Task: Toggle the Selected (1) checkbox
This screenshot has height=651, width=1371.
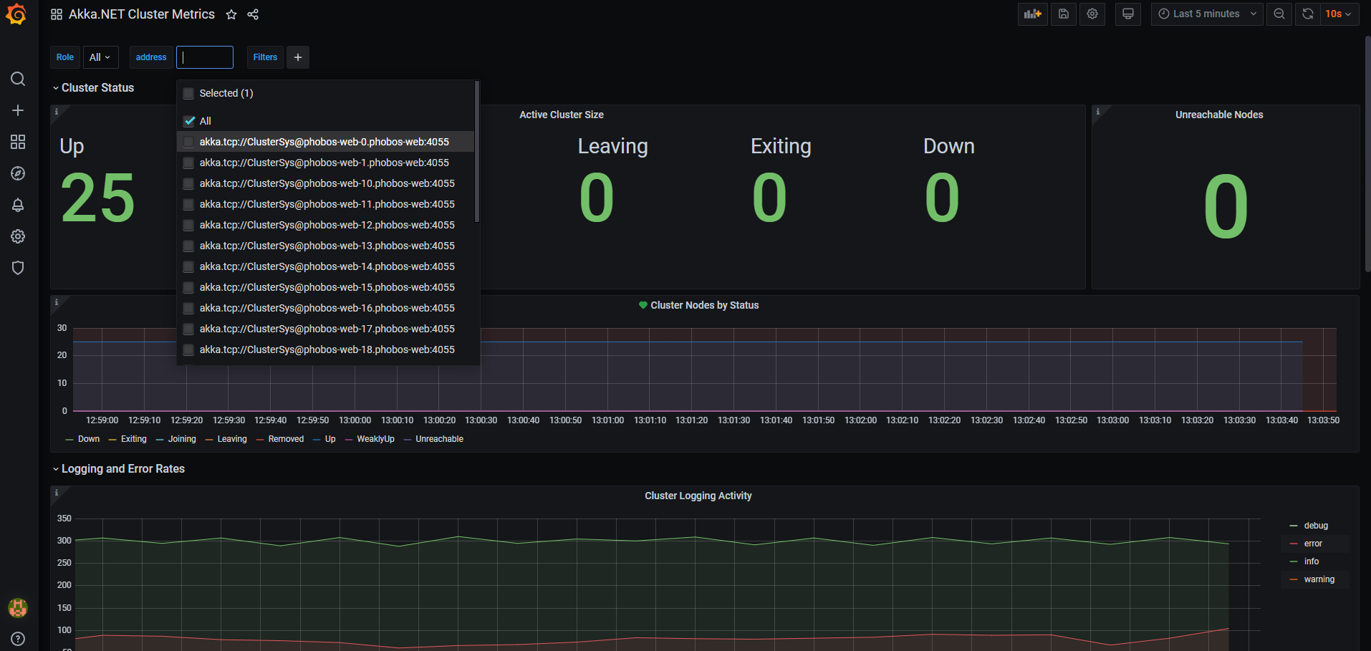Action: coord(188,93)
